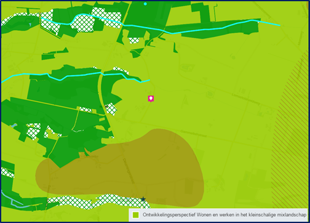Click the dark blue star marker
Image resolution: width=310 pixels, height=223 pixels.
point(143,199)
